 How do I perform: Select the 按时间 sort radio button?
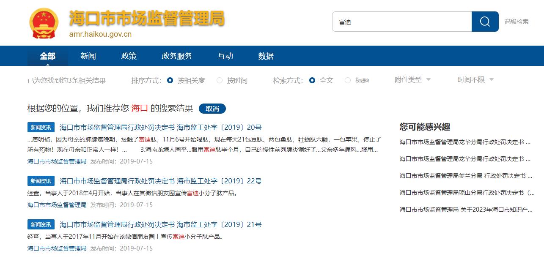(220, 80)
